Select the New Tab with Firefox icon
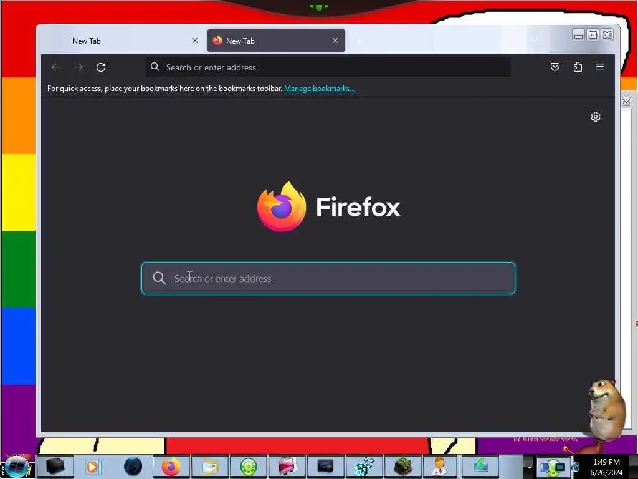Screen dimensions: 638x479 click(x=276, y=41)
